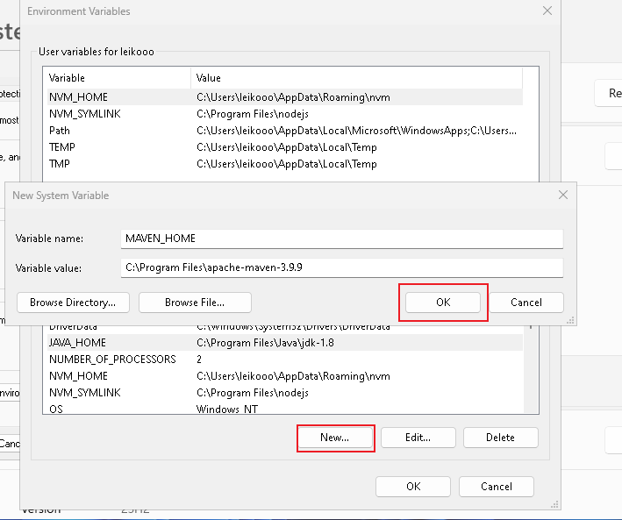The image size is (622, 520).
Task: Click Edit... below the system variables list
Action: coord(418,438)
